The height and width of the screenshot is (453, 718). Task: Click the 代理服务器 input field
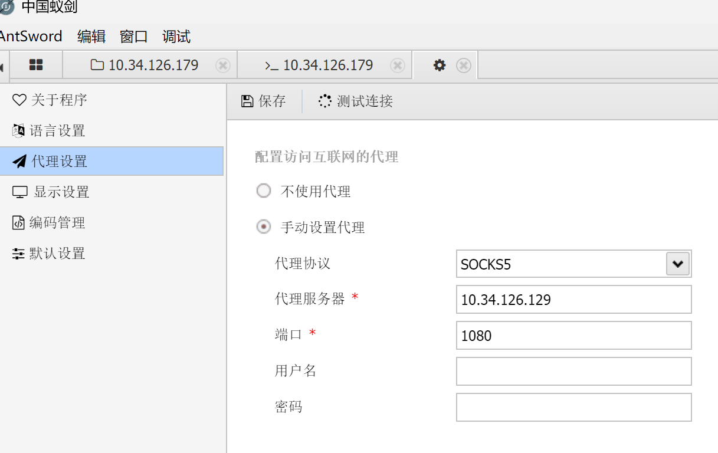coord(573,300)
